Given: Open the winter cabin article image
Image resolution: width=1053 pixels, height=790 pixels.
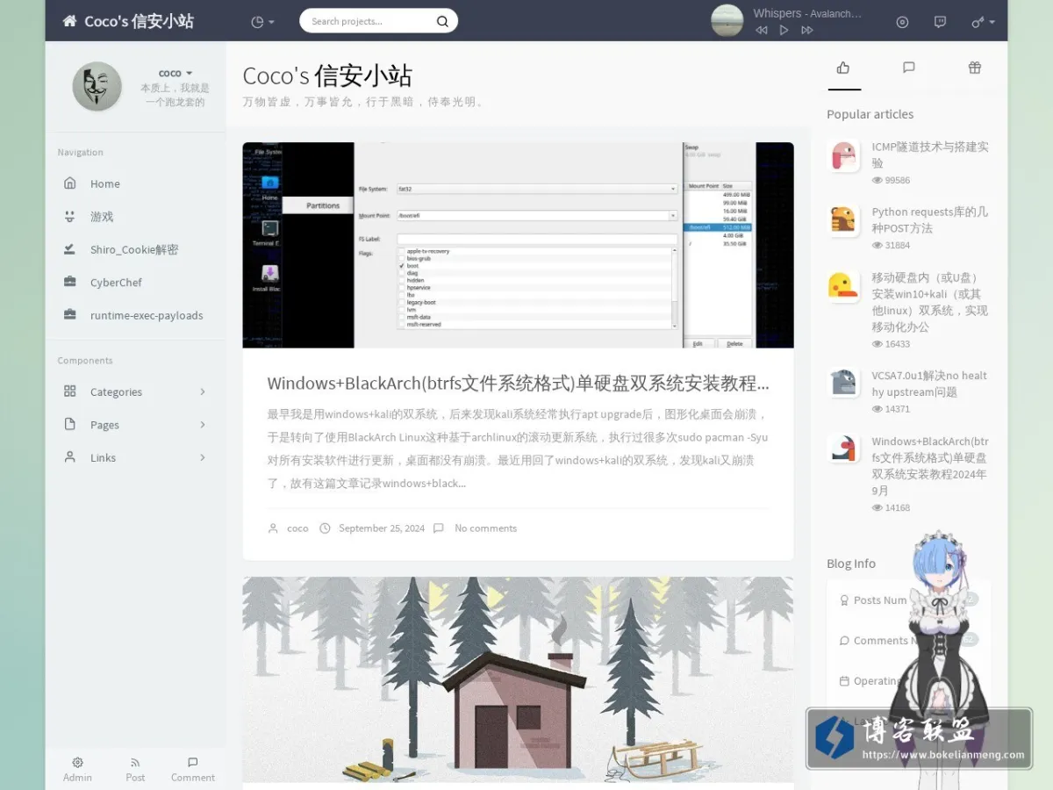Looking at the screenshot, I should tap(518, 679).
